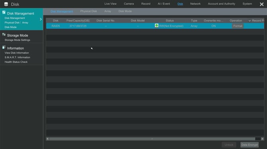
Task: Click the Data Encrypt button
Action: click(249, 145)
